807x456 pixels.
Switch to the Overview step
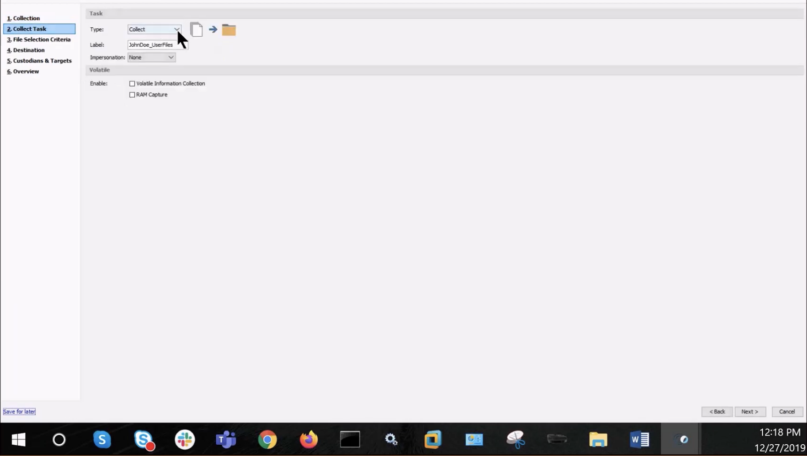pyautogui.click(x=25, y=71)
